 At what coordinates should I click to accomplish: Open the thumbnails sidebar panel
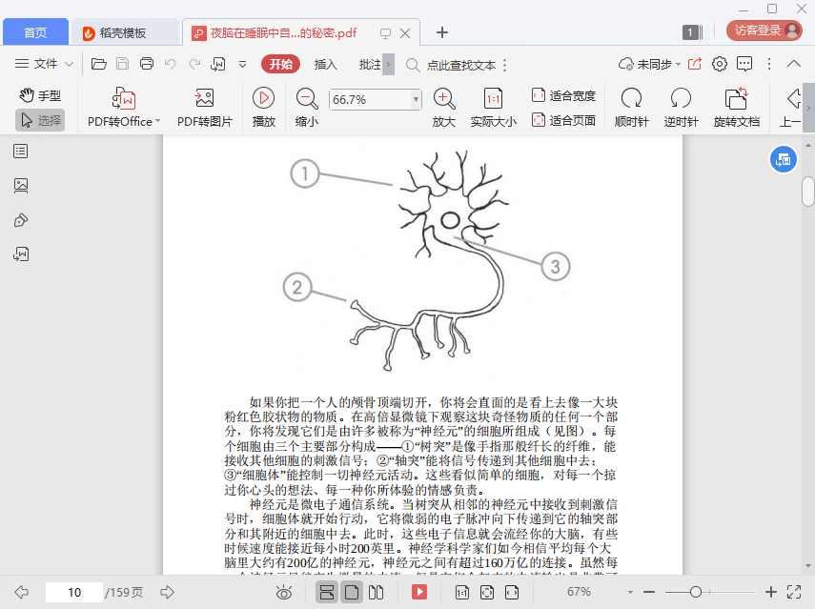coord(21,186)
